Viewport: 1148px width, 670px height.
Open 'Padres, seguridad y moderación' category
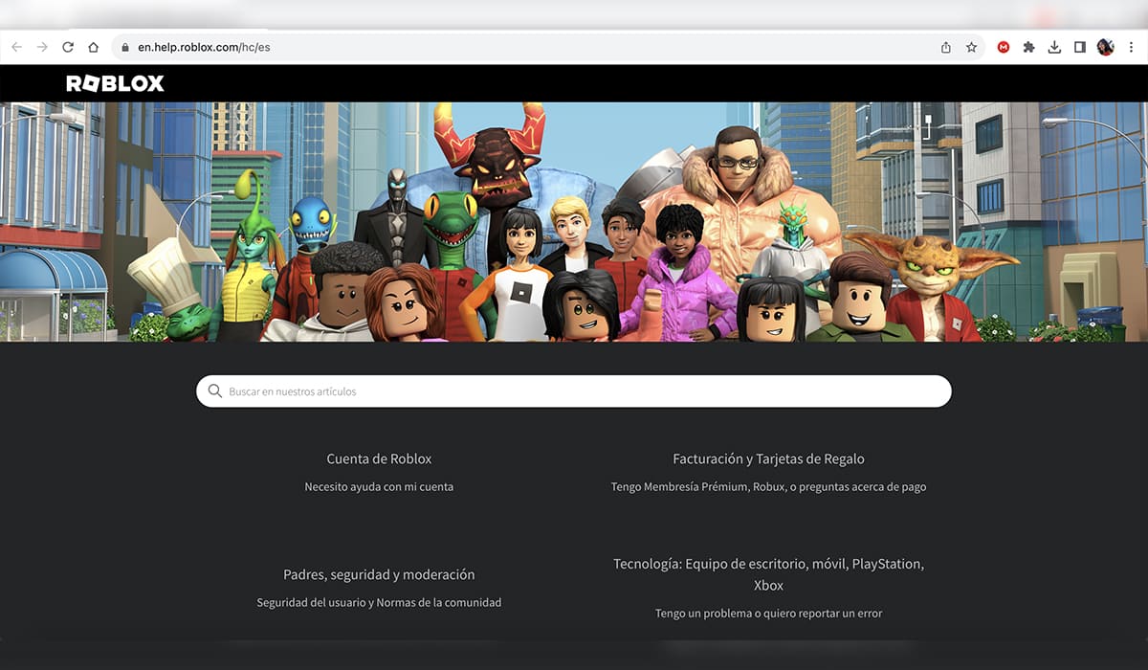[379, 575]
